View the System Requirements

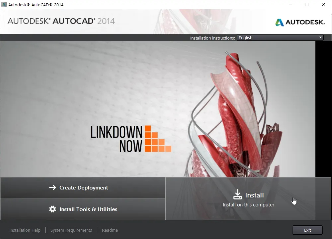[71, 230]
